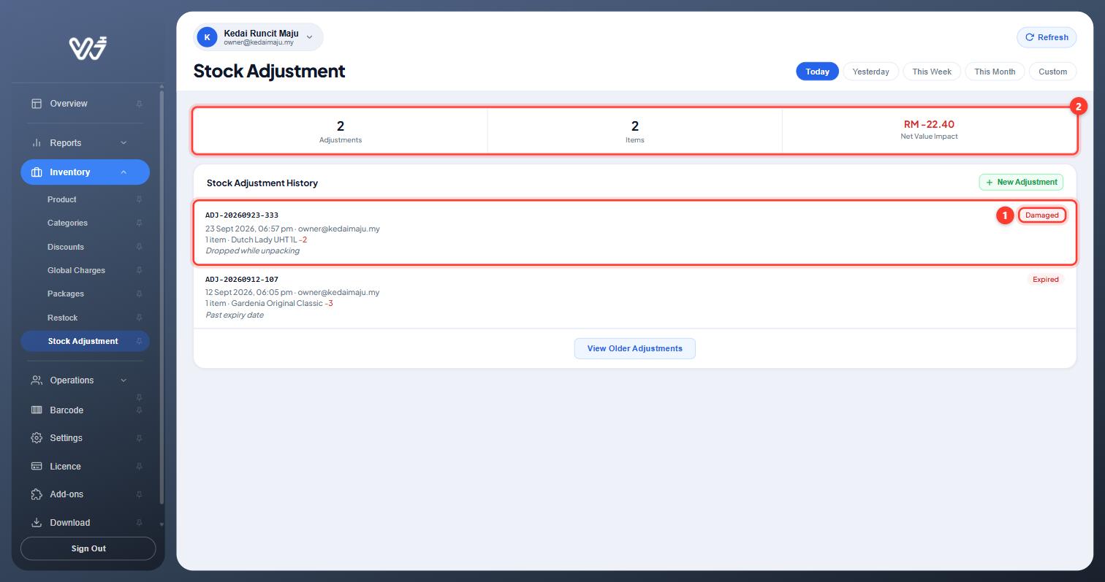The image size is (1105, 582).
Task: Click the Barcode icon in sidebar
Action: pos(37,410)
